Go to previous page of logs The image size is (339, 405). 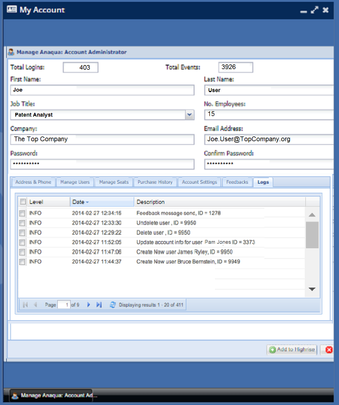pos(35,305)
